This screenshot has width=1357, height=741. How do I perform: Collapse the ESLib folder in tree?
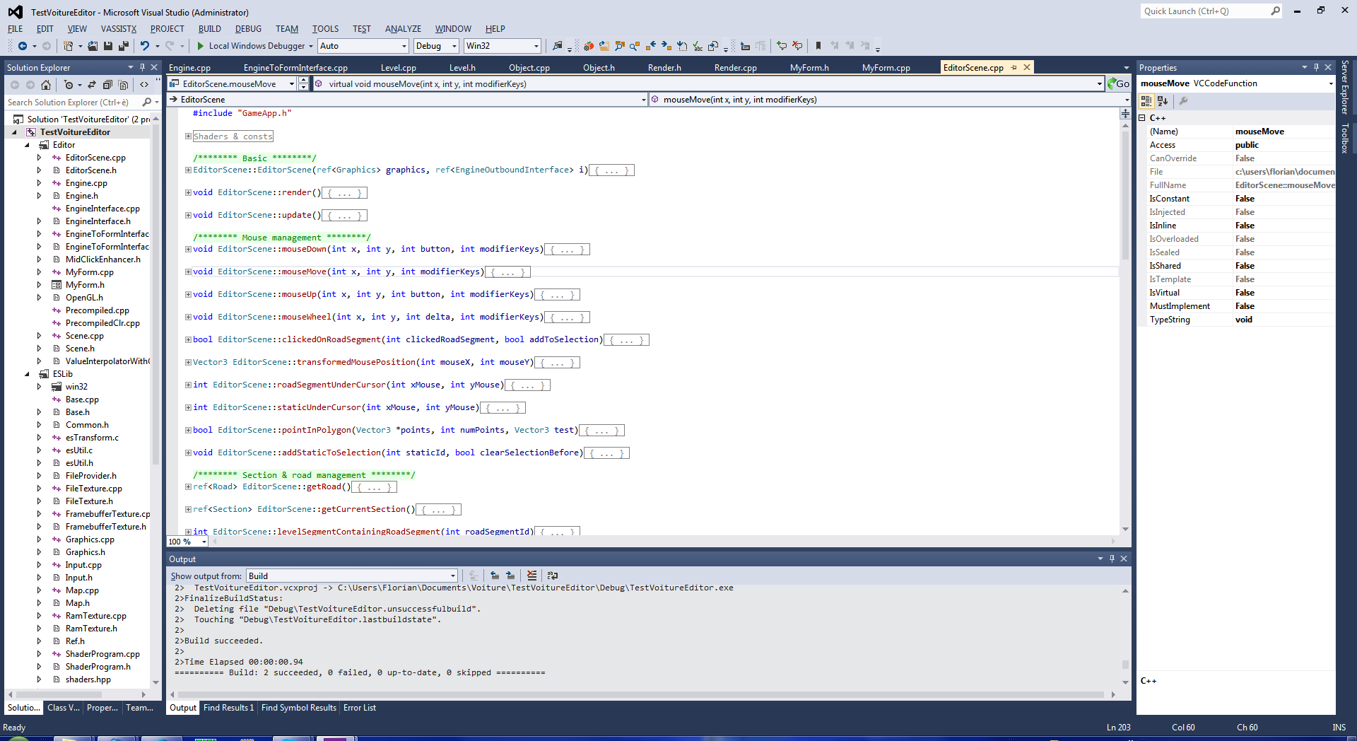tap(28, 374)
